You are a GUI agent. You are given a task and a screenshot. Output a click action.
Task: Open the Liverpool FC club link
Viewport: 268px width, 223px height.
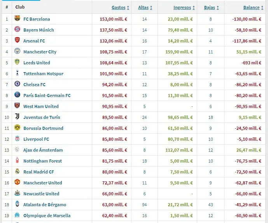[36, 139]
